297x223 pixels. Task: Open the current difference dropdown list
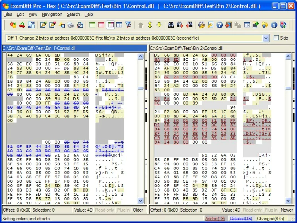tap(266, 38)
